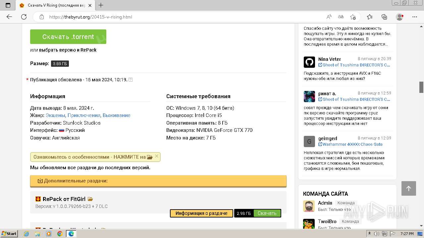The image size is (424, 238).
Task: Select the Microsoft Edge taskbar button
Action: click(71, 234)
